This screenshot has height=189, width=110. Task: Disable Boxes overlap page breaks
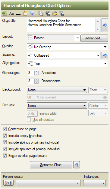(x=5, y=156)
